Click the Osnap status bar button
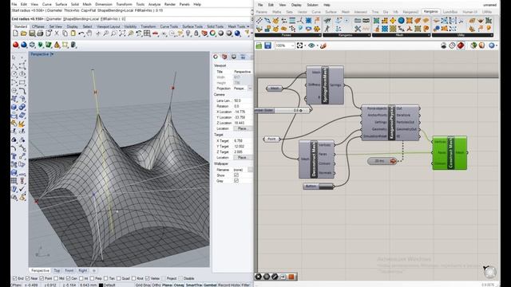Image resolution: width=511 pixels, height=287 pixels. coord(179,285)
